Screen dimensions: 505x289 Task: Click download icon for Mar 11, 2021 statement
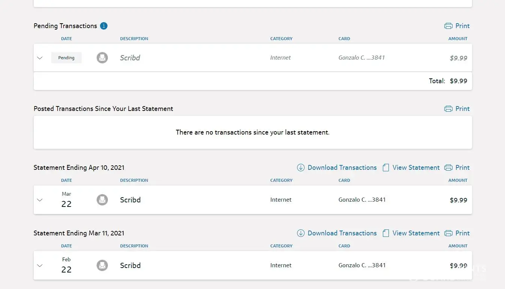coord(300,233)
